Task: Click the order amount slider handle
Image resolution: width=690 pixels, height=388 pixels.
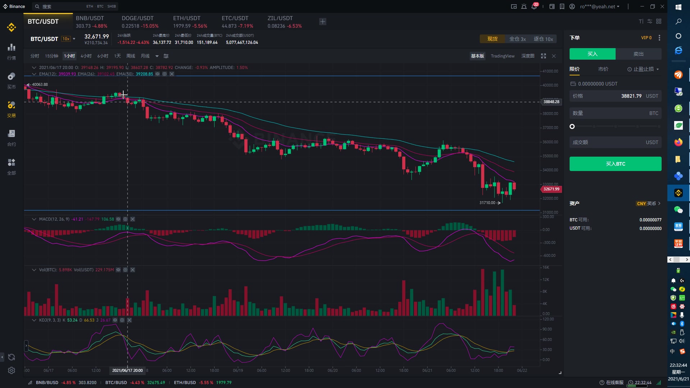Action: tap(572, 126)
